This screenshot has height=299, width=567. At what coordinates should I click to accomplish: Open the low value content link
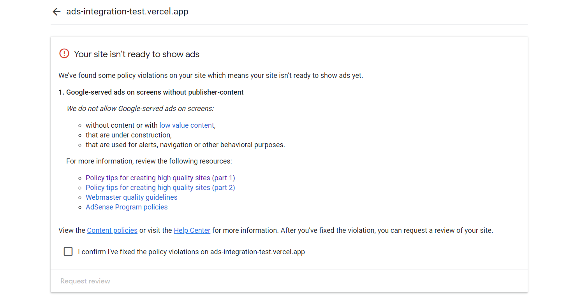pyautogui.click(x=187, y=125)
